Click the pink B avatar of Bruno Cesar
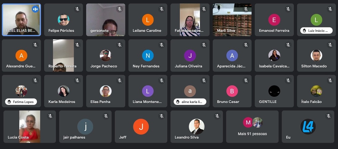The width and height of the screenshot is (338, 149). coord(232,91)
